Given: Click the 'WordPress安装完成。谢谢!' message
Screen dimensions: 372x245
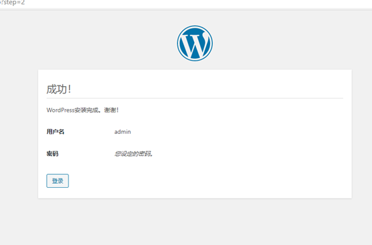Looking at the screenshot, I should click(83, 110).
